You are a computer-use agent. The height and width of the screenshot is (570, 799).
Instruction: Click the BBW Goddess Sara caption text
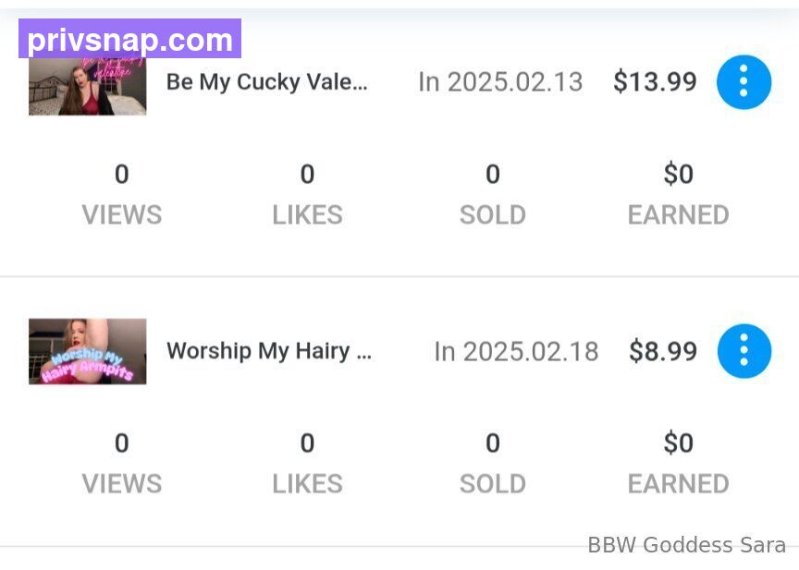[687, 545]
